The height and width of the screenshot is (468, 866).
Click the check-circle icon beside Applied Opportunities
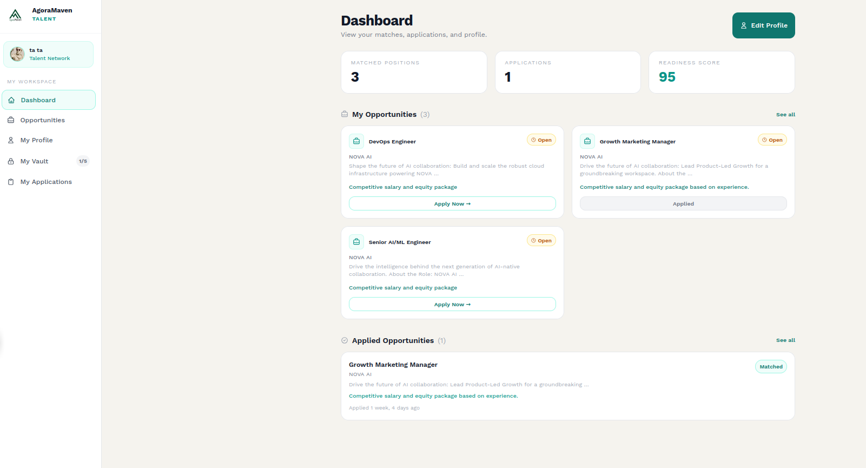pyautogui.click(x=345, y=340)
